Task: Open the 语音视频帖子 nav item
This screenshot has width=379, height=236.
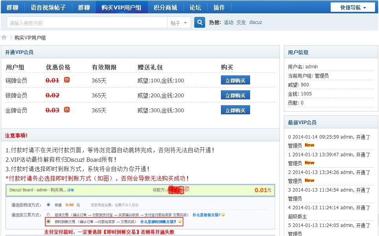Action: pyautogui.click(x=48, y=7)
